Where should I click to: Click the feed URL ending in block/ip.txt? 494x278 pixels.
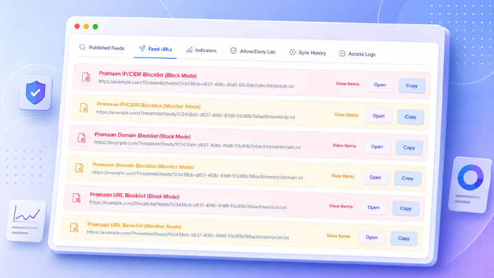pyautogui.click(x=196, y=83)
